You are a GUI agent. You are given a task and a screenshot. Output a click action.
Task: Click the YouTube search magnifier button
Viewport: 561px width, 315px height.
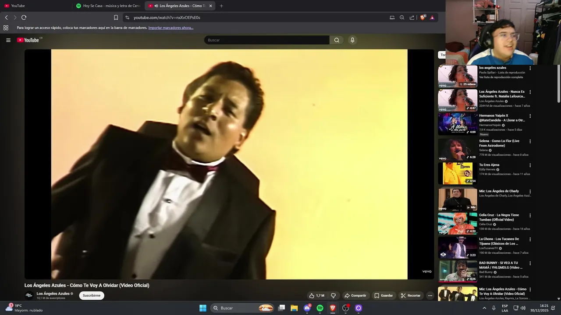(x=337, y=40)
